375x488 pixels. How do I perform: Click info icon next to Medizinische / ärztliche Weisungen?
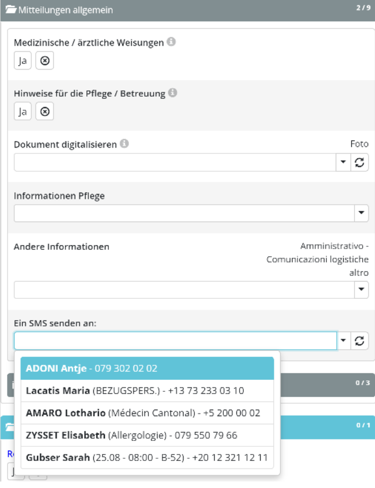171,42
